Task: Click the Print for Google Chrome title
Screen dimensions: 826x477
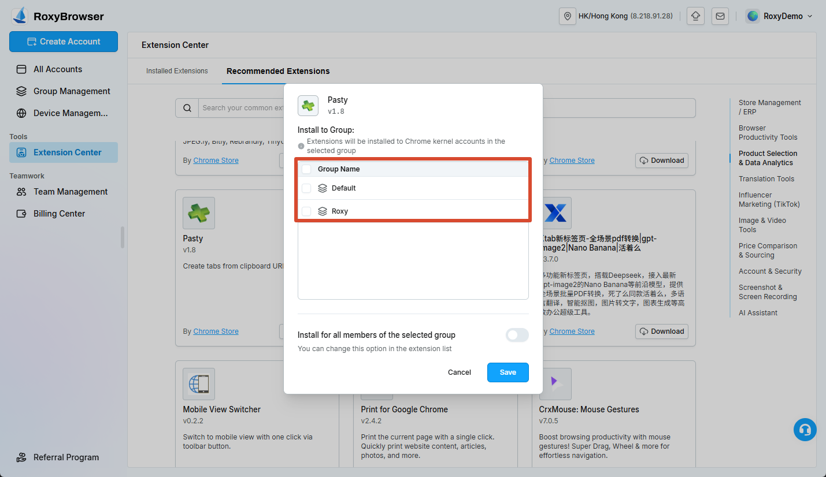Action: click(x=405, y=409)
